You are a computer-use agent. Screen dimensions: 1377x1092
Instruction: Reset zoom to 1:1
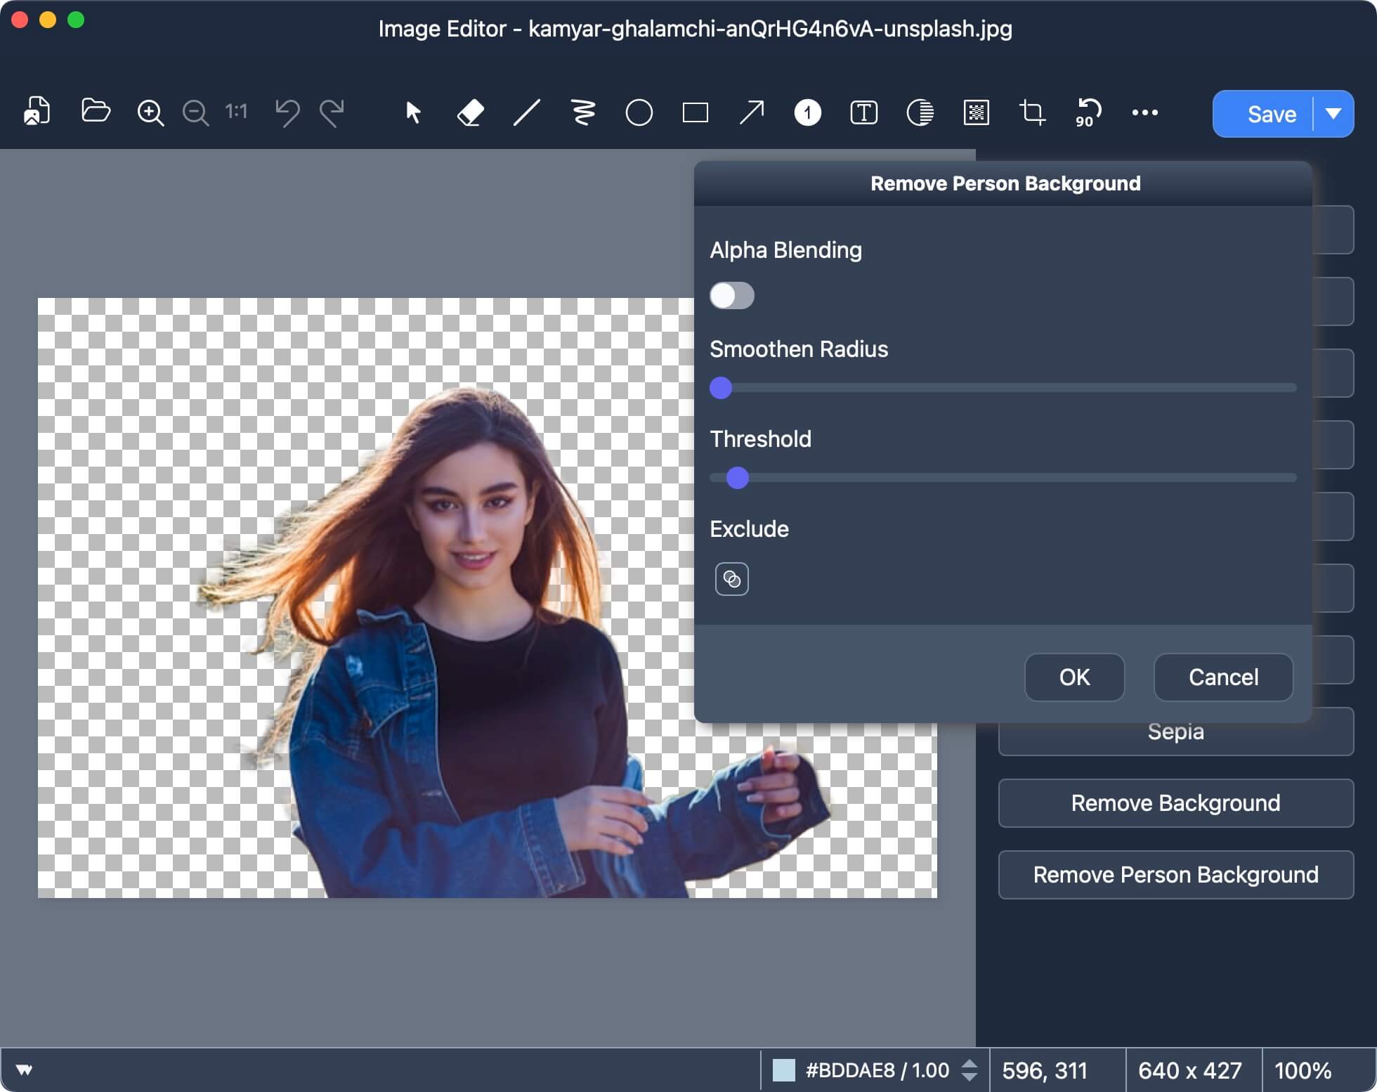coord(235,112)
